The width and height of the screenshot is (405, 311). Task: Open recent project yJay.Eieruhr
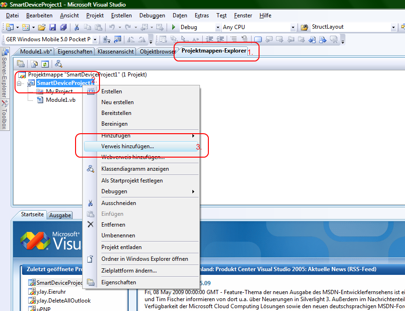tap(51, 292)
